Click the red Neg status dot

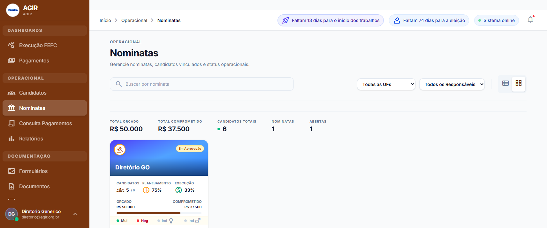pyautogui.click(x=138, y=221)
